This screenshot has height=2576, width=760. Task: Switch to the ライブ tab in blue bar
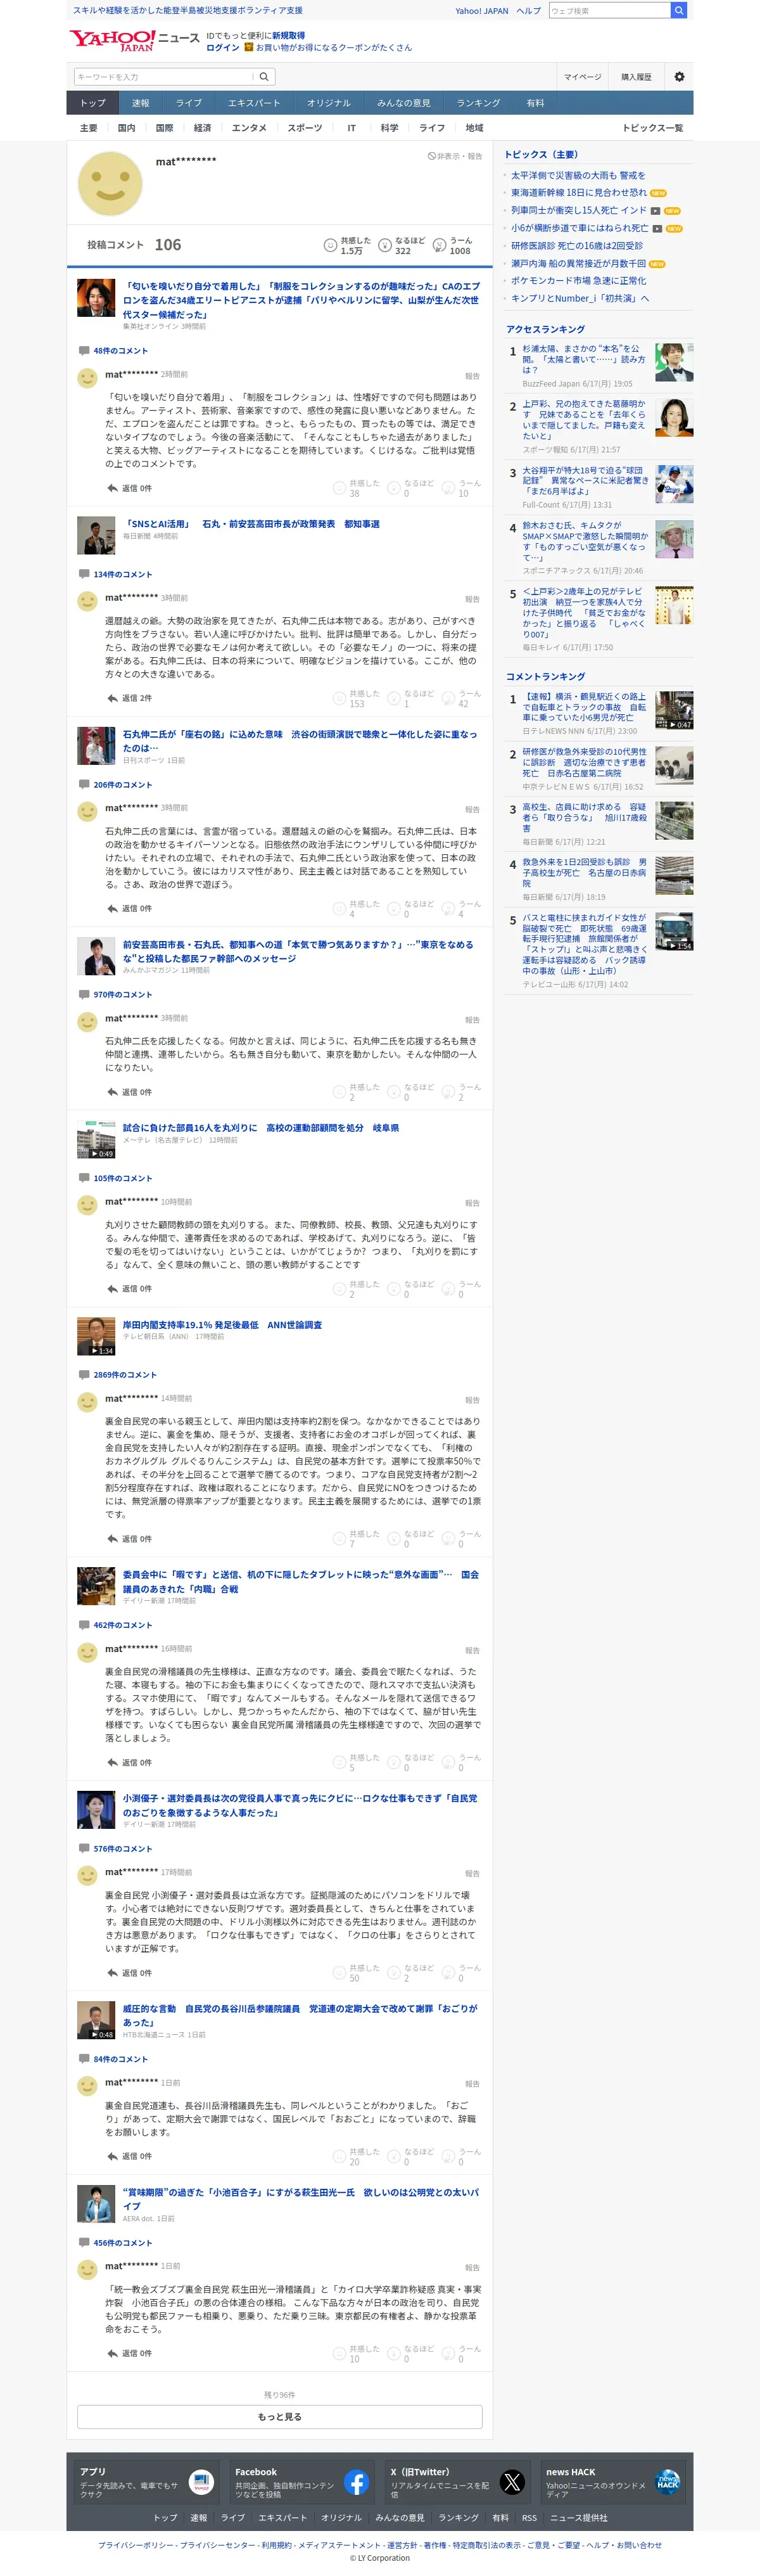pos(189,103)
